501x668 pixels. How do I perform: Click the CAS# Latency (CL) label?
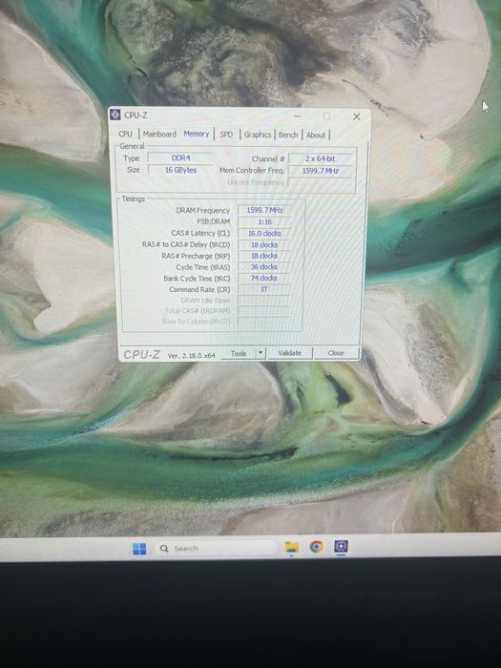pyautogui.click(x=200, y=234)
